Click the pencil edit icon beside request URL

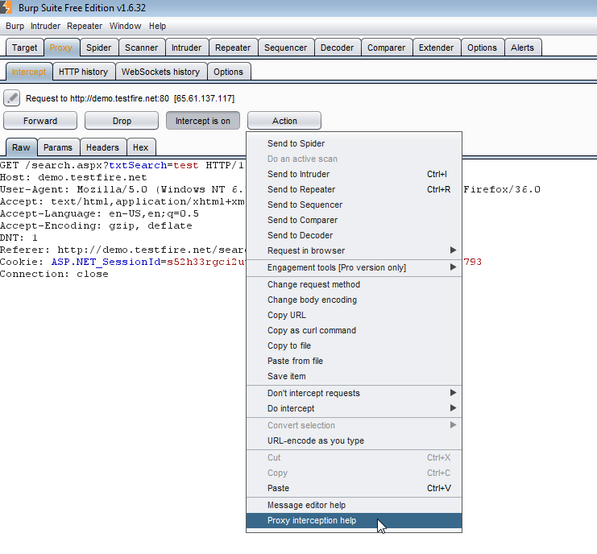coord(12,98)
